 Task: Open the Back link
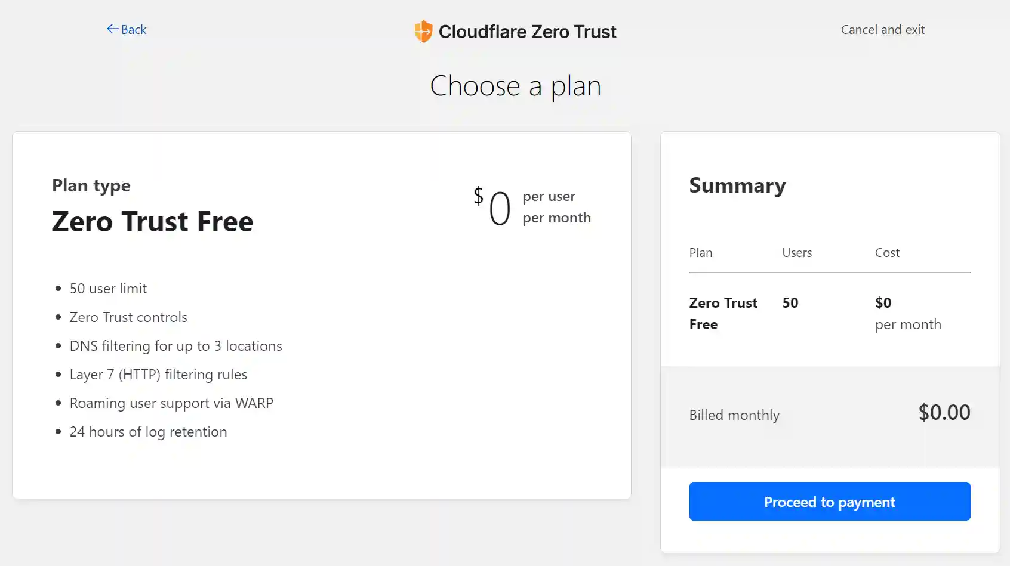click(x=133, y=29)
